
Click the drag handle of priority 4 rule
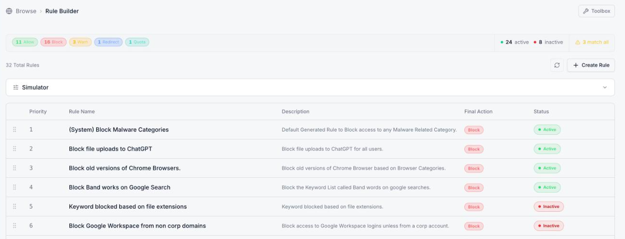click(15, 187)
